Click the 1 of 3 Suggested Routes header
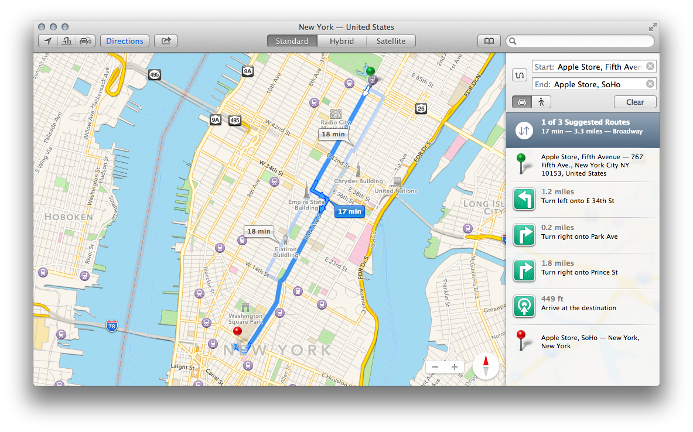This screenshot has width=693, height=432. coord(582,130)
